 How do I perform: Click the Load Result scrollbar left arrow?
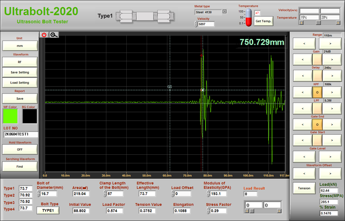pyautogui.click(x=247, y=211)
